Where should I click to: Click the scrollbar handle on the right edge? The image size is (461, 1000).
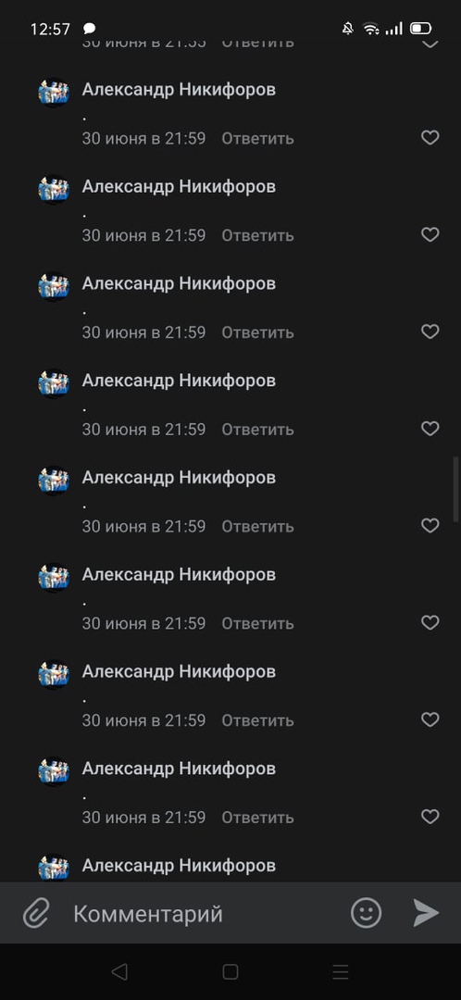455,489
